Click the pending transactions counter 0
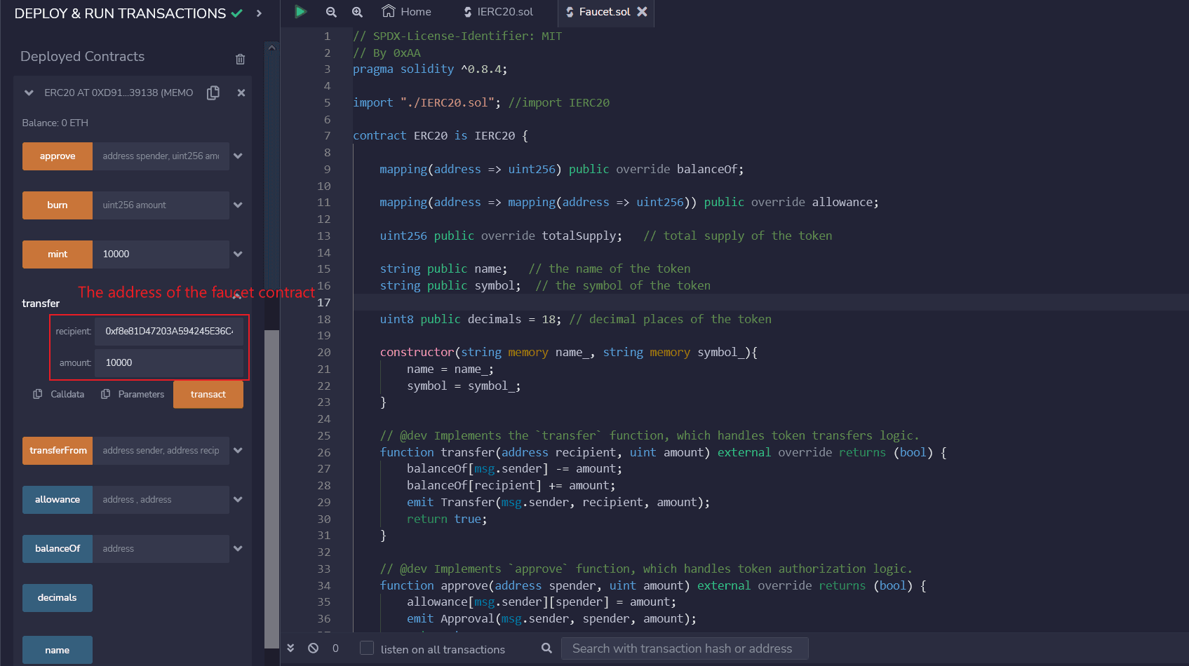The width and height of the screenshot is (1189, 666). click(335, 648)
